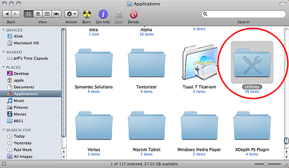Screen dimensions: 289x168
Task: Select the Wacom Tablet folder icon
Action: pos(146,126)
